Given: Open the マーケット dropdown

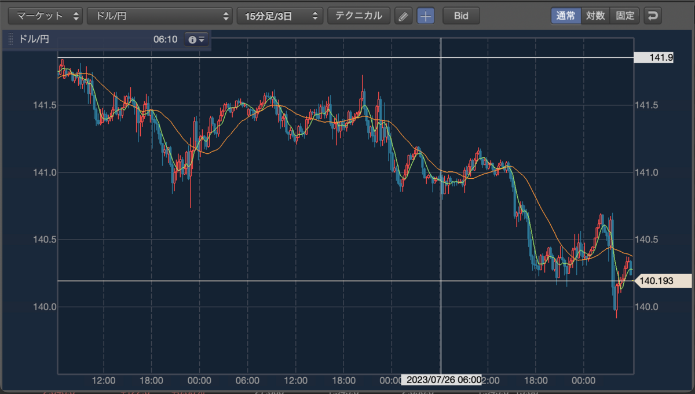Looking at the screenshot, I should point(46,16).
